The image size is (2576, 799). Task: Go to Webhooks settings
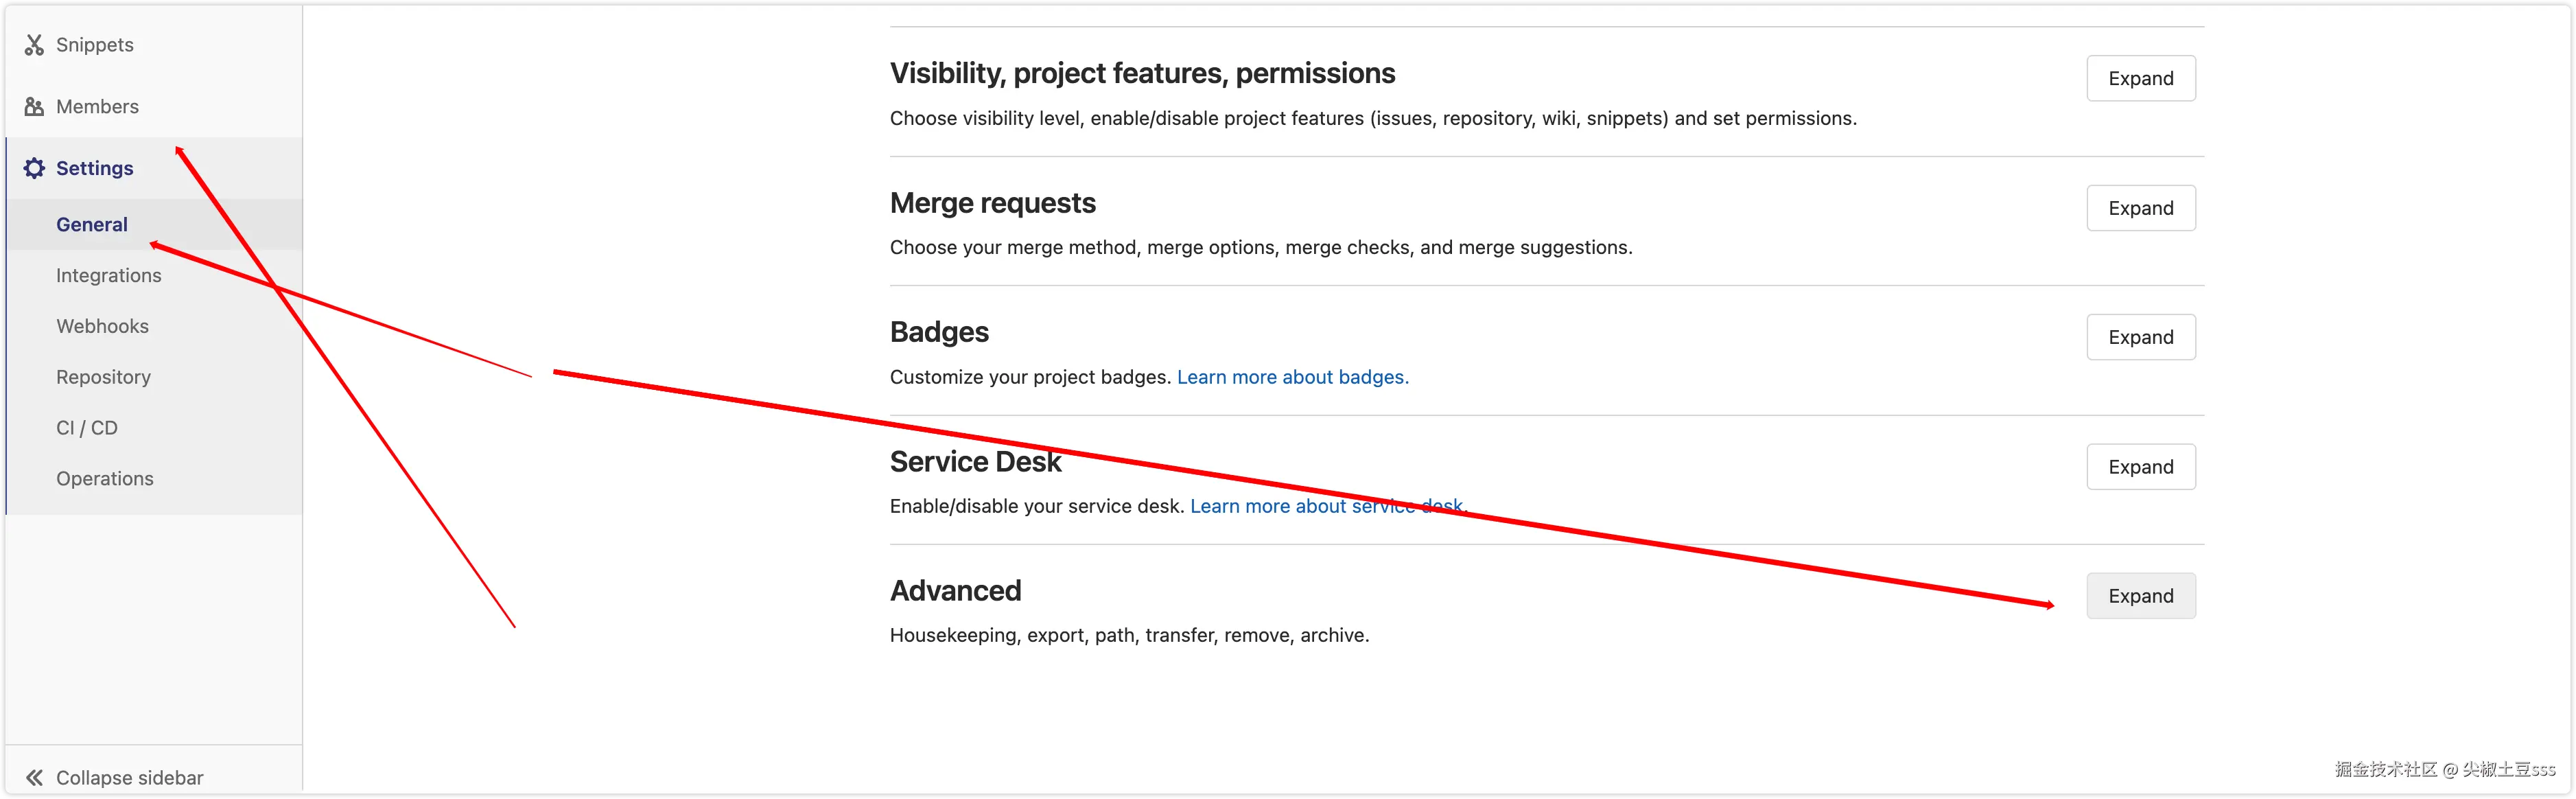[102, 326]
